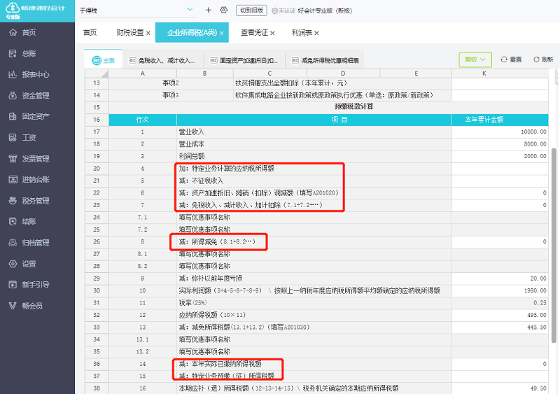Click 本期应补(退)所得税额 amount 49.50

(500, 388)
